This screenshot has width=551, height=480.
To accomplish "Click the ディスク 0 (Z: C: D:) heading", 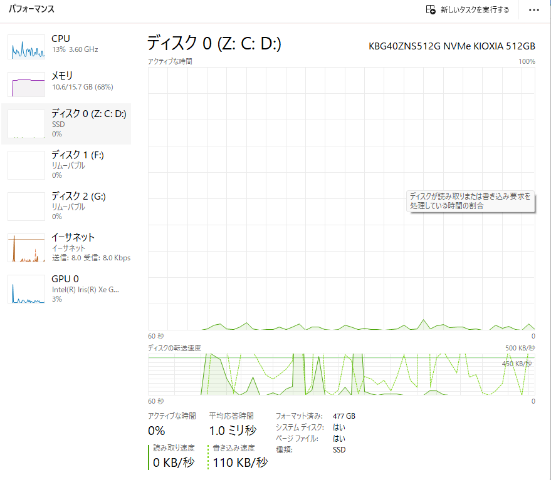I will 214,43.
